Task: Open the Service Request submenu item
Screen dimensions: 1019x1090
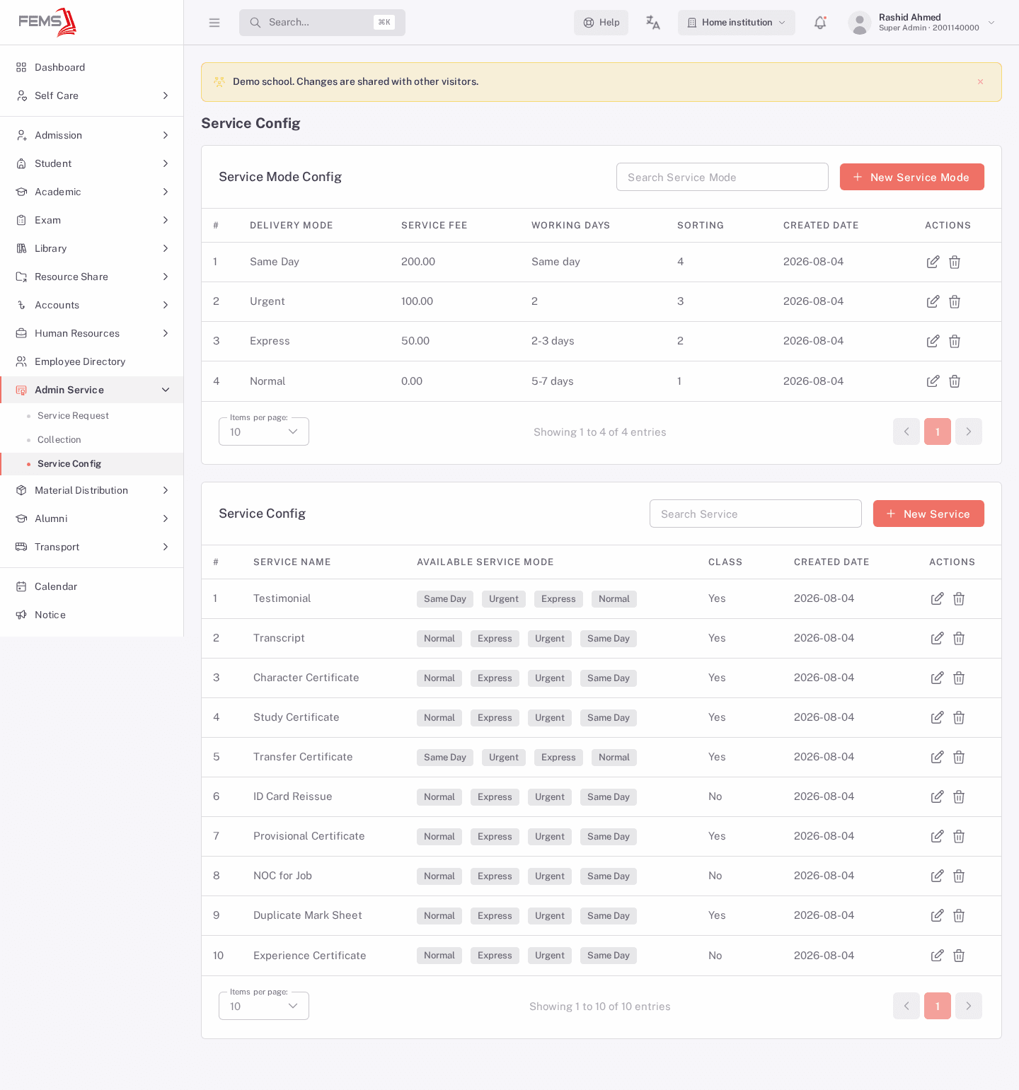Action: click(92, 416)
